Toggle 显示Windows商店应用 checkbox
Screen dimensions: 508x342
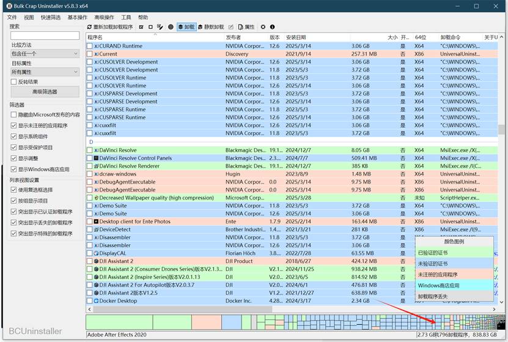pos(13,169)
